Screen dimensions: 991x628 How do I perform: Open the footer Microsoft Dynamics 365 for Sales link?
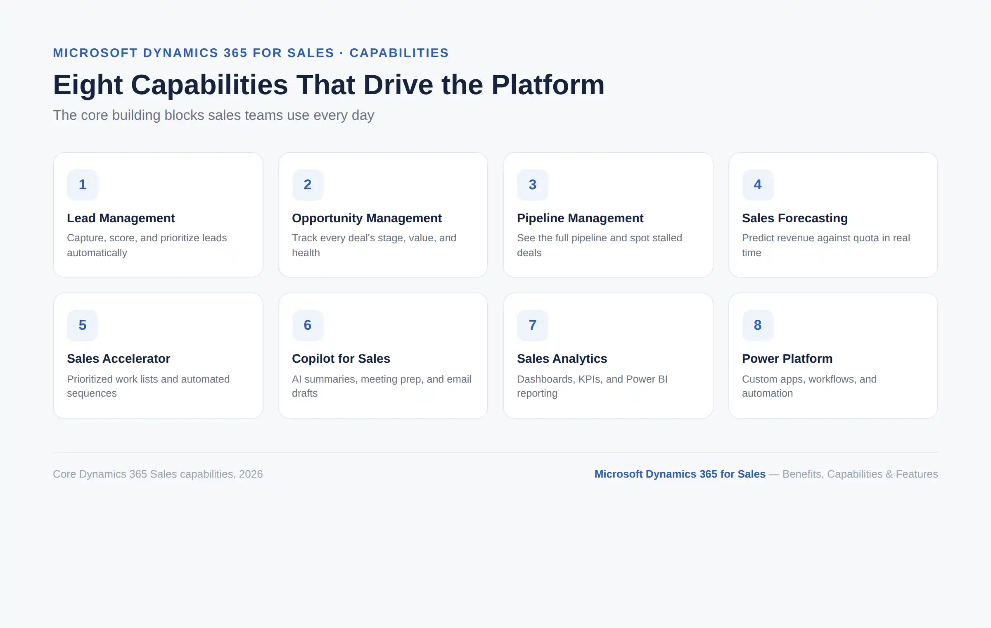click(680, 474)
